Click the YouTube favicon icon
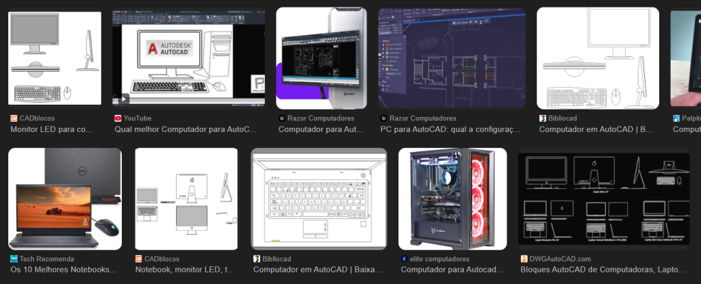The image size is (701, 284). click(x=118, y=118)
